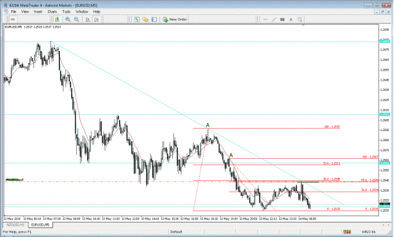The image size is (394, 237).
Task: Zoom out on the chart
Action: click(76, 20)
